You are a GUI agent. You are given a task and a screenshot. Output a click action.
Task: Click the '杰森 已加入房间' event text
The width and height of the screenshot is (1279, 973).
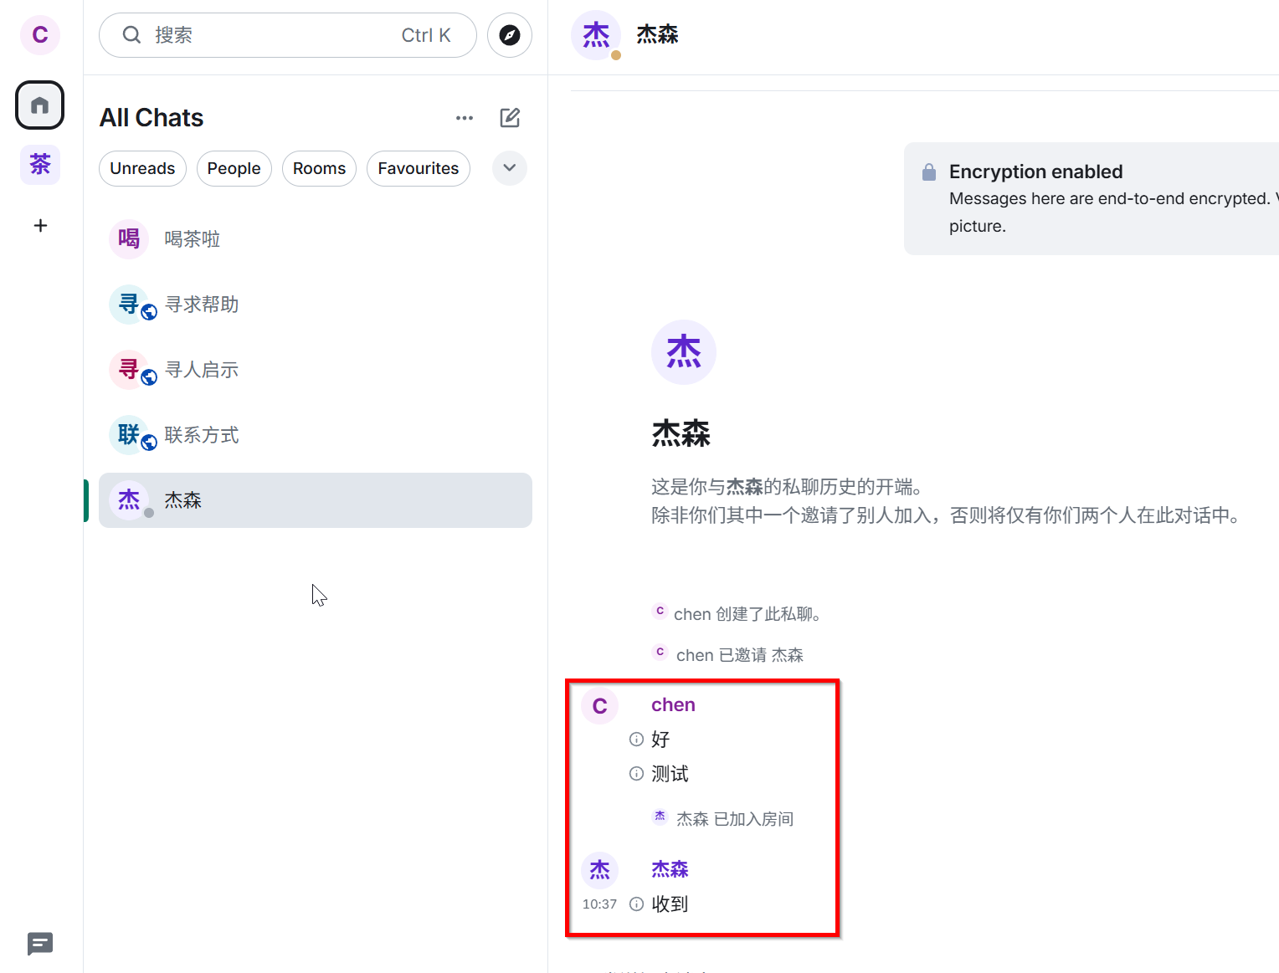coord(735,819)
